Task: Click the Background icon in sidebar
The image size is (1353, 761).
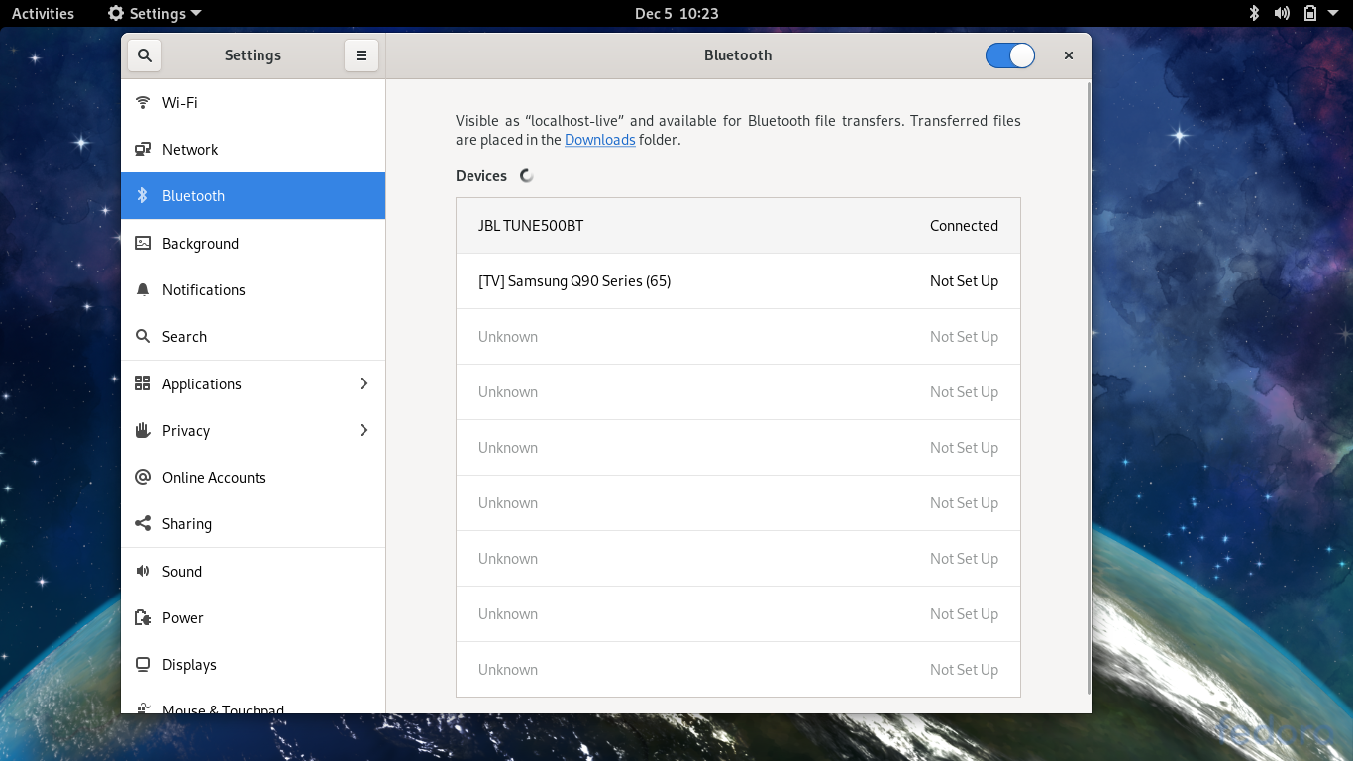Action: (143, 244)
